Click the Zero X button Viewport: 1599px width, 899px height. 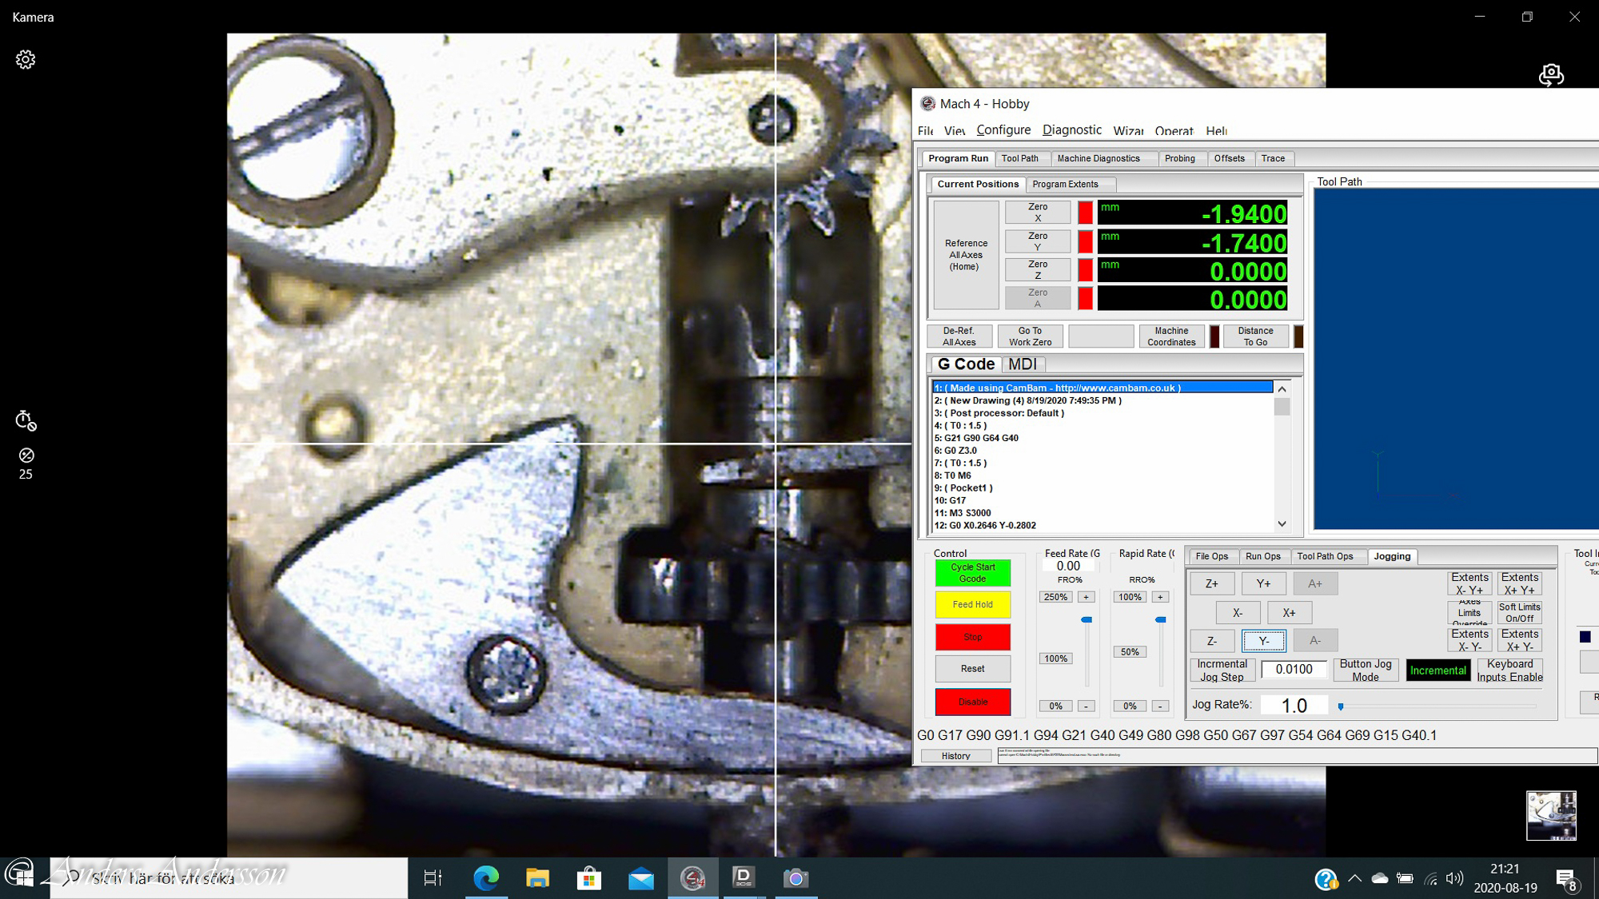point(1038,213)
